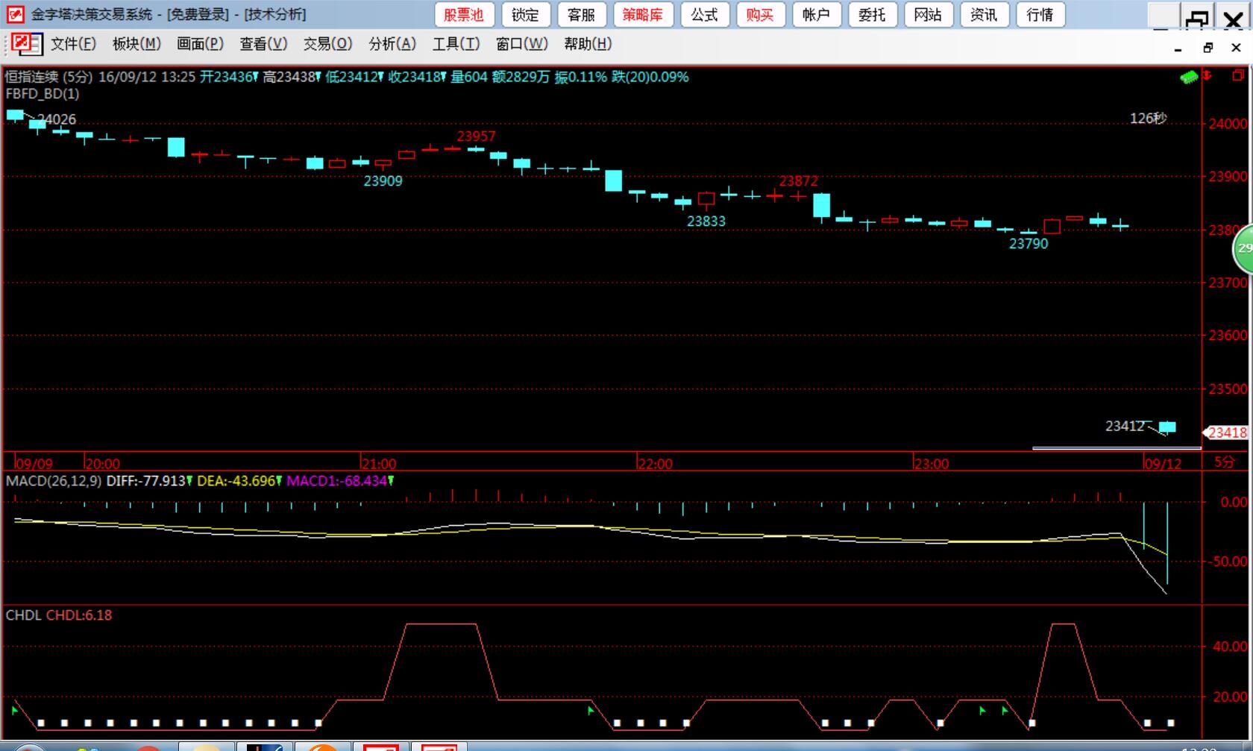Expand the MACD1 value arrow
This screenshot has height=751, width=1253.
(x=391, y=481)
